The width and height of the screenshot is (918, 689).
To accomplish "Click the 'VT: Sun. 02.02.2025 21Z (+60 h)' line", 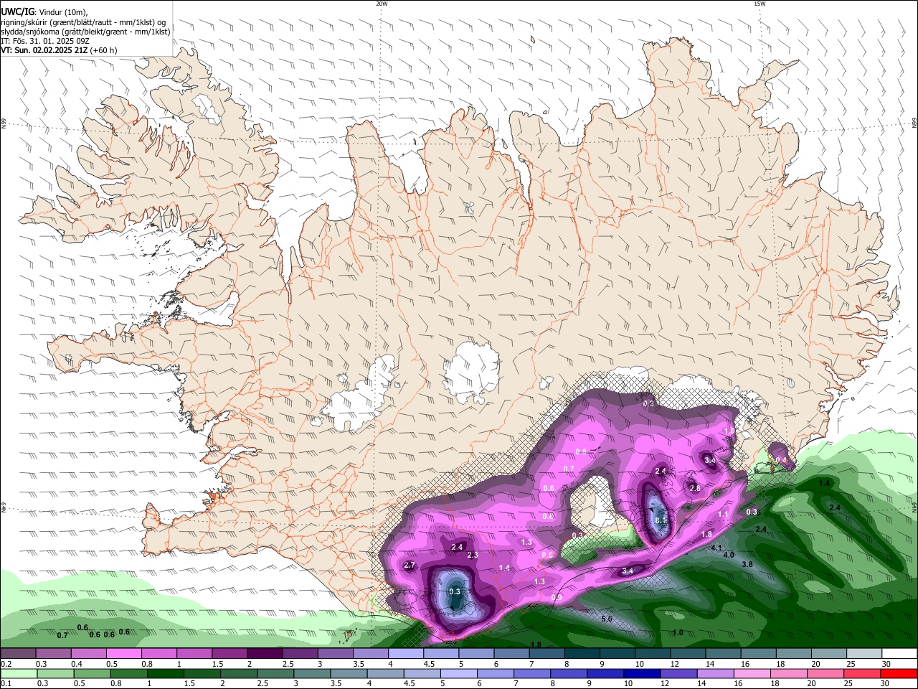I will coord(59,50).
